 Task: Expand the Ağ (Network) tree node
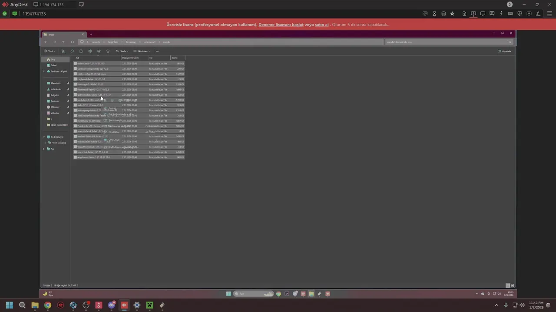coord(44,149)
